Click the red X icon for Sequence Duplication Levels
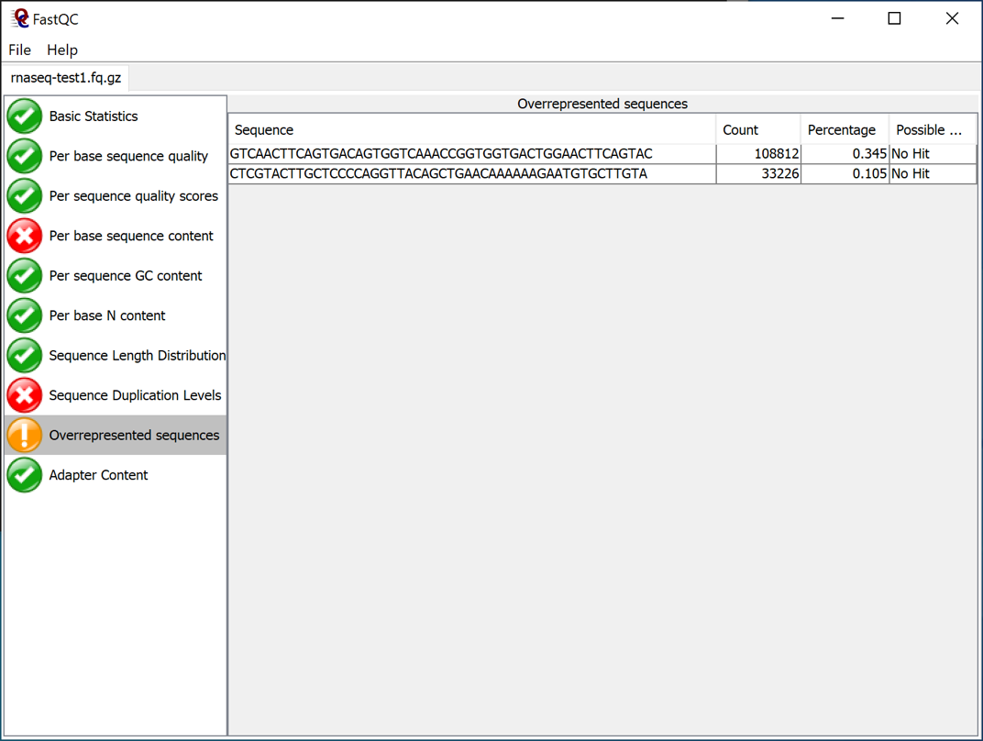The image size is (983, 741). click(x=25, y=395)
